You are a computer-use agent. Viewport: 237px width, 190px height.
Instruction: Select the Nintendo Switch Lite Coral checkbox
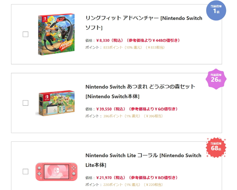tap(25, 172)
